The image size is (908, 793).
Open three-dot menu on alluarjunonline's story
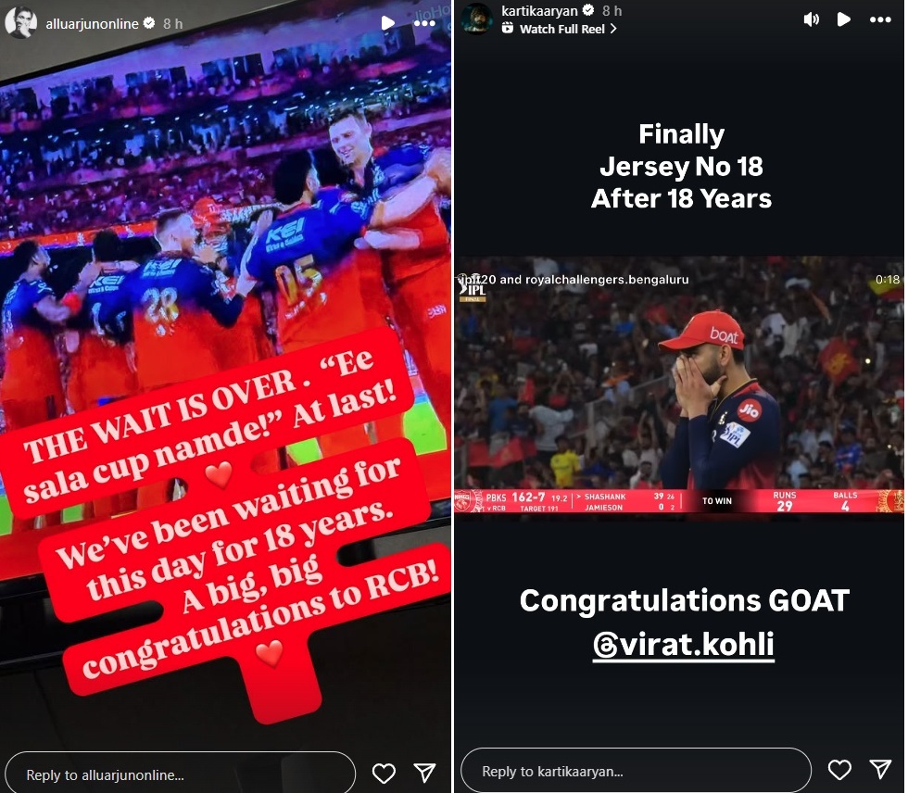point(424,23)
